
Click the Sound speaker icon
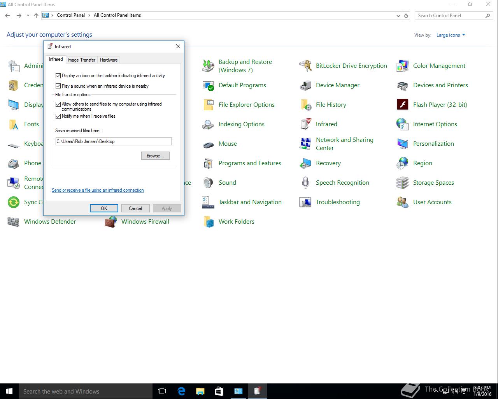point(208,183)
